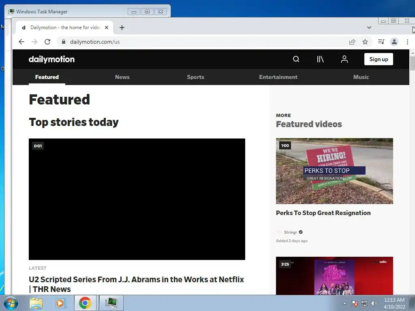Open Perks To Stop Great Resignation title
Viewport: 415px width, 311px height.
(x=323, y=213)
